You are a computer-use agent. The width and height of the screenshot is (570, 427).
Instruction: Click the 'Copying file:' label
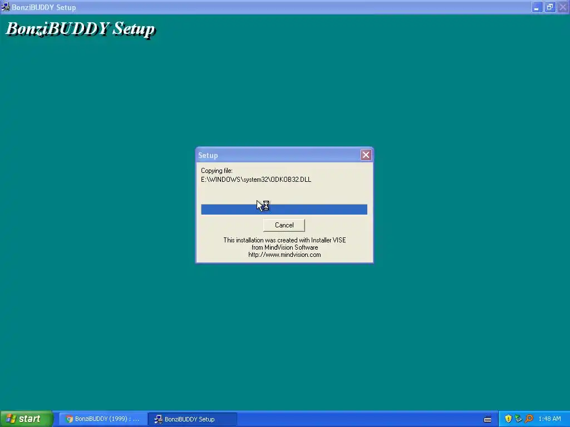[x=217, y=171]
